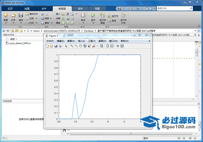
Task: Click the uncomment icon
Action: click(x=68, y=18)
